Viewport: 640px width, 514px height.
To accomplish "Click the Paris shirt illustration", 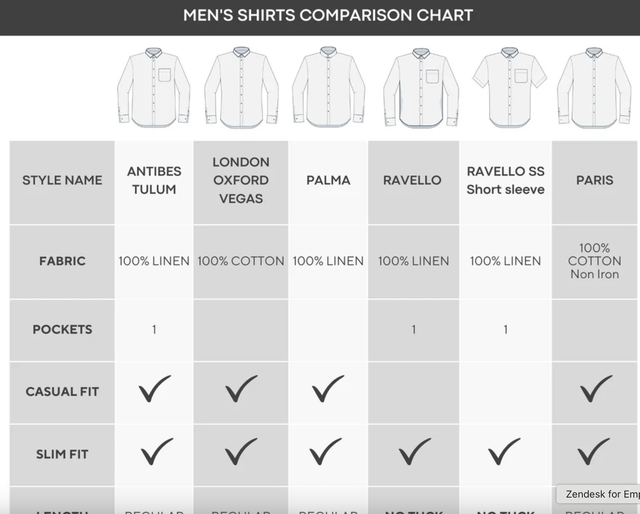I will [x=594, y=87].
